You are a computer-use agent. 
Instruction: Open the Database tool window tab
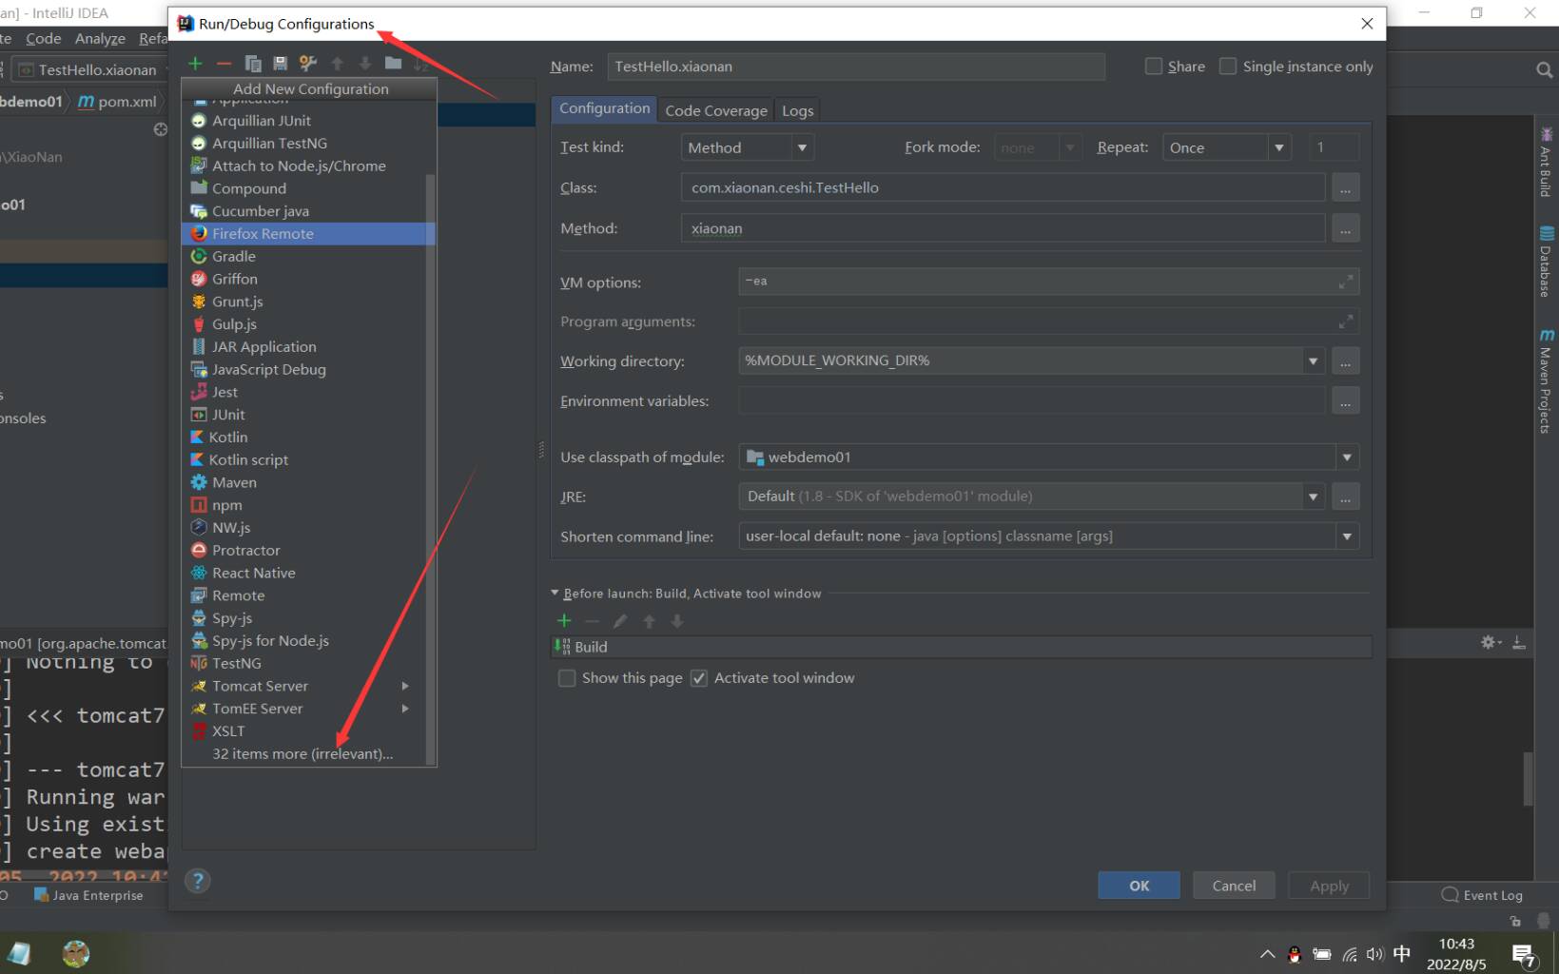tap(1546, 263)
